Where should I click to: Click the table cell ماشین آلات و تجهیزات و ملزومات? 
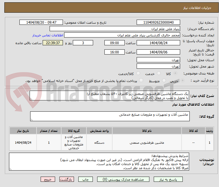(x=74, y=143)
